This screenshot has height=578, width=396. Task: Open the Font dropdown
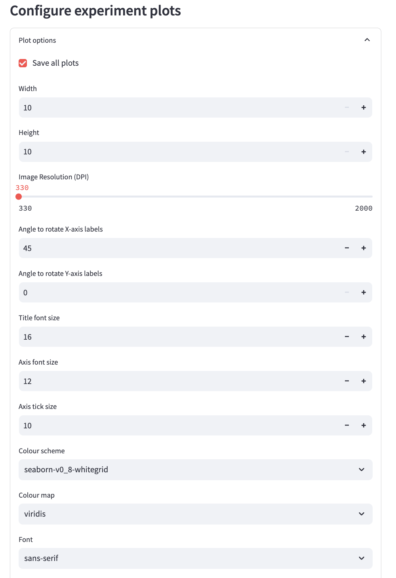196,559
